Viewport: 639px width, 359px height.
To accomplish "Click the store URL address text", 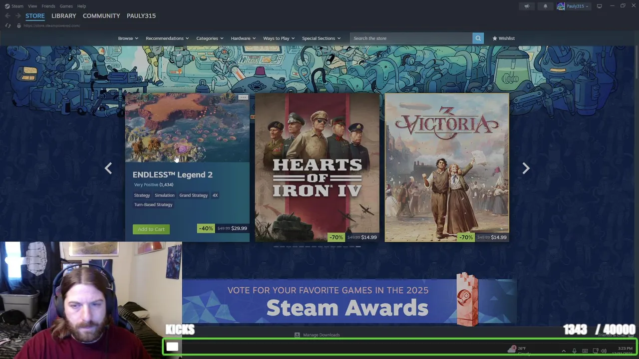I will (51, 25).
